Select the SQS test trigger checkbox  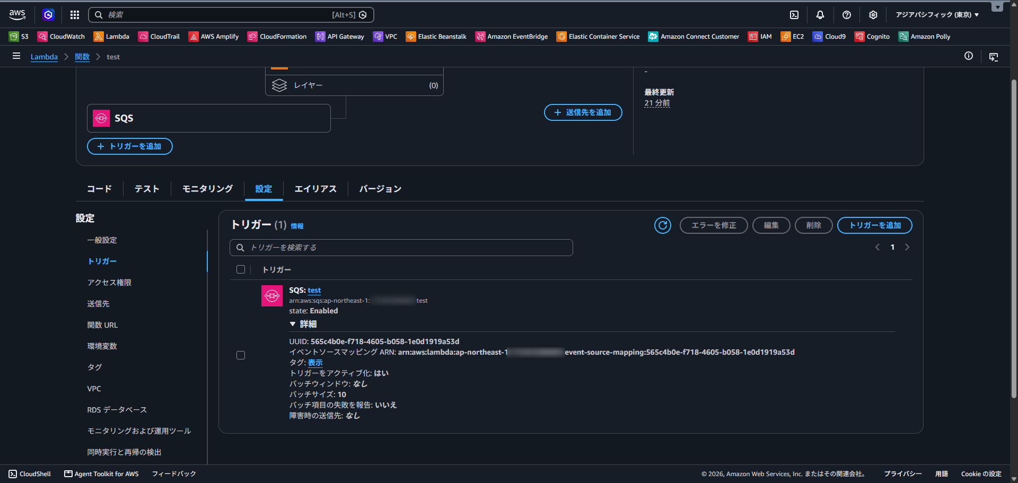[x=241, y=355]
